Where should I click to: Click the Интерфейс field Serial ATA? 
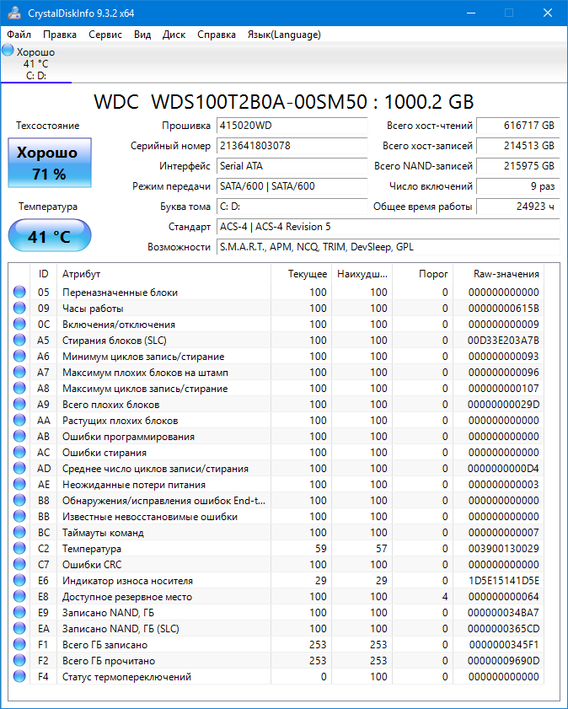(x=292, y=166)
